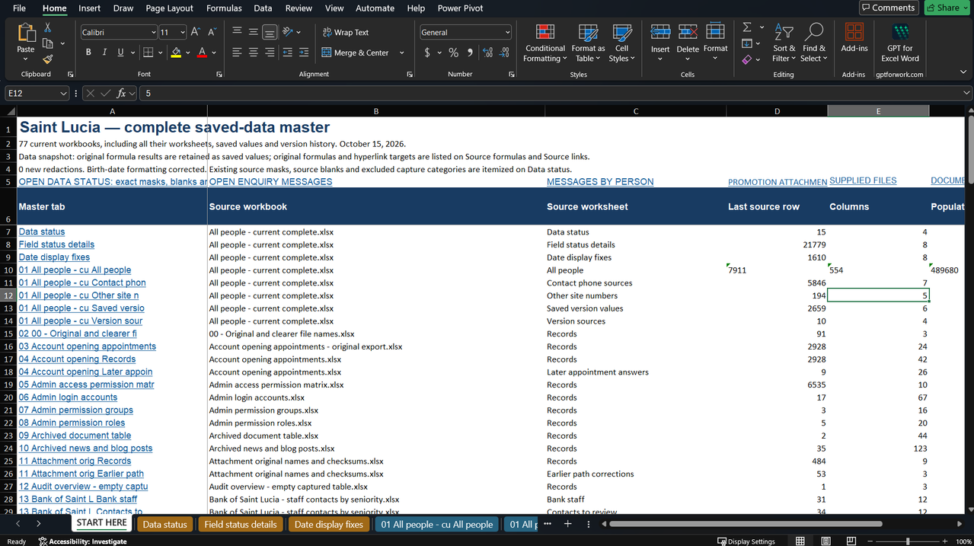Open the MESSAGES BY PERSON link
The width and height of the screenshot is (974, 546).
point(600,181)
